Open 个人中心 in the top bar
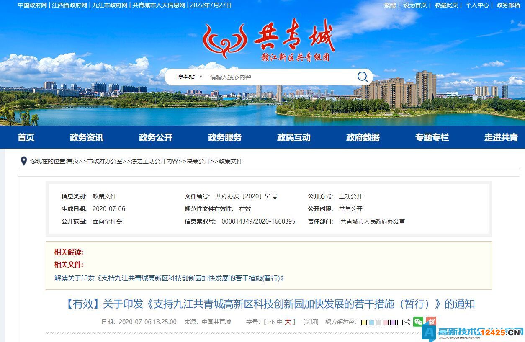Viewport: 525px width, 342px height. pyautogui.click(x=477, y=5)
